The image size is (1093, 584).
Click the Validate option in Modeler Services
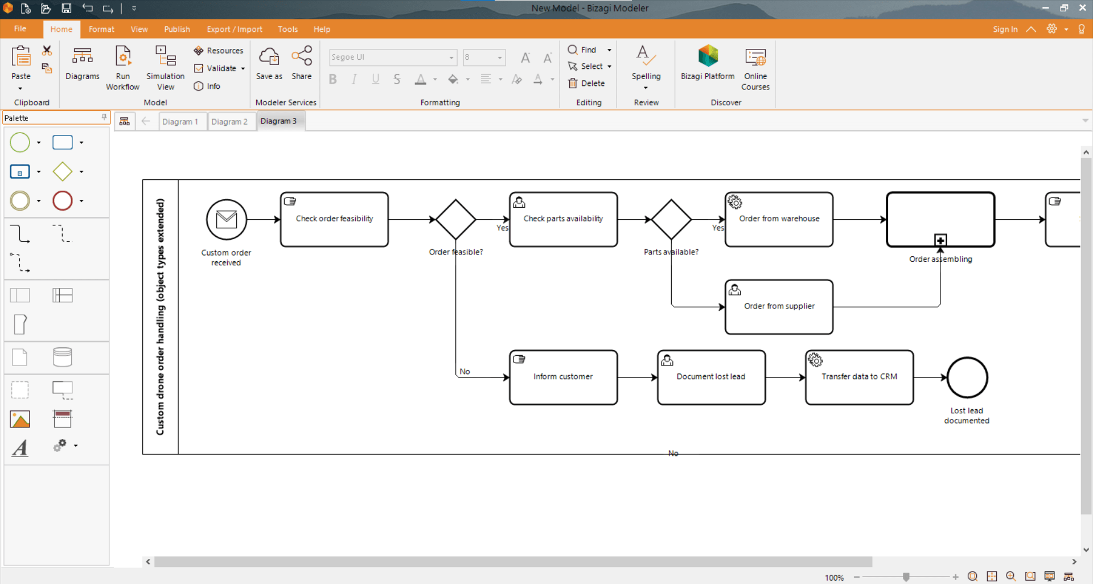tap(216, 68)
